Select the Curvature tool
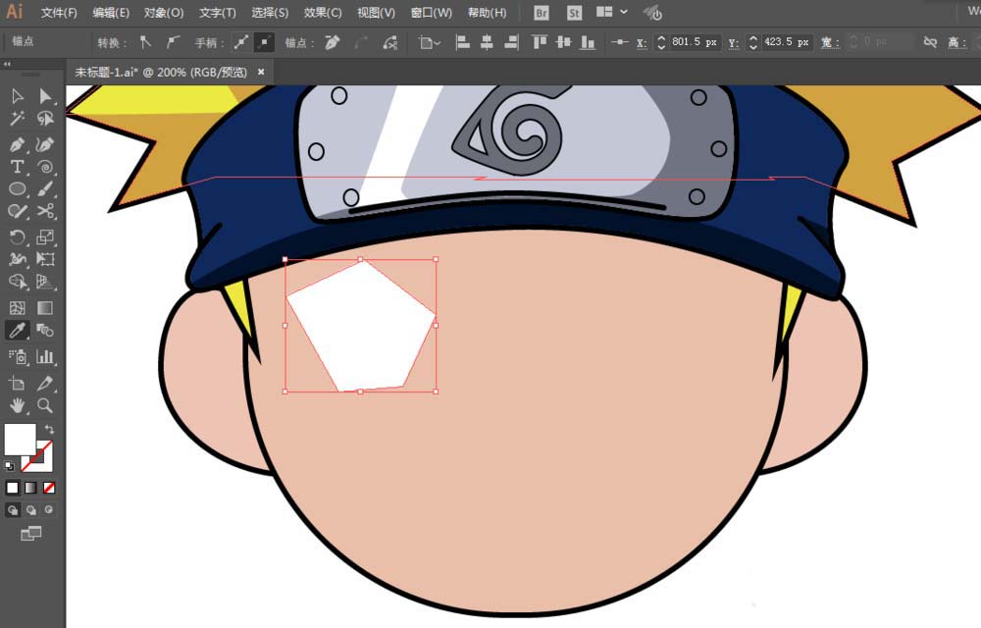The image size is (981, 628). (x=45, y=144)
